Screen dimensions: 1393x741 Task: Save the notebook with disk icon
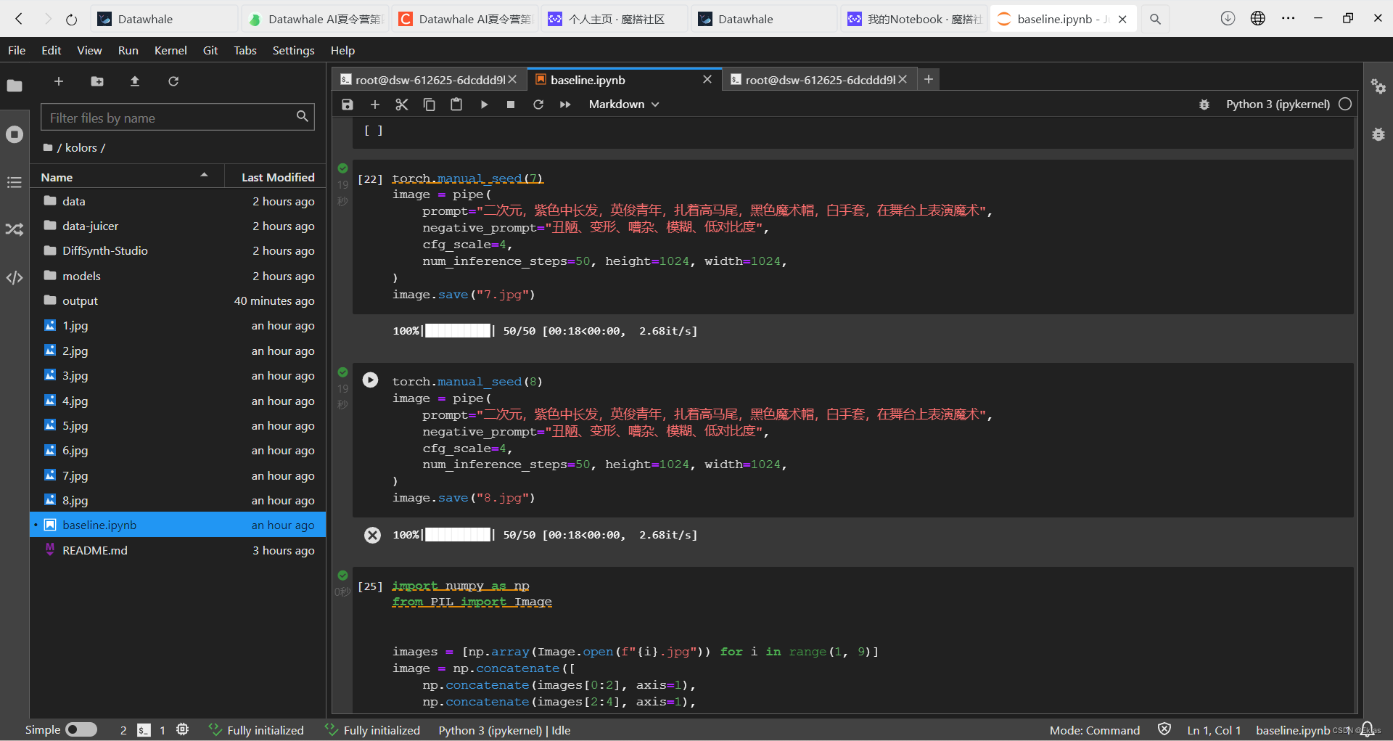tap(348, 105)
